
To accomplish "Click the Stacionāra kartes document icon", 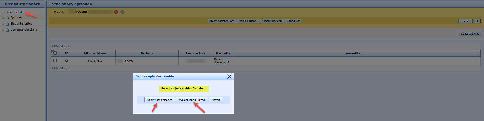I will (7, 24).
